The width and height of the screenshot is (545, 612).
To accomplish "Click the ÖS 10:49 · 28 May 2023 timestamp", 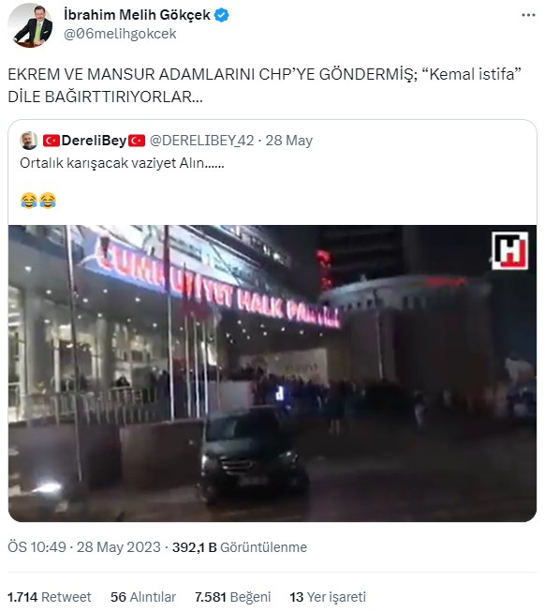I will [84, 547].
